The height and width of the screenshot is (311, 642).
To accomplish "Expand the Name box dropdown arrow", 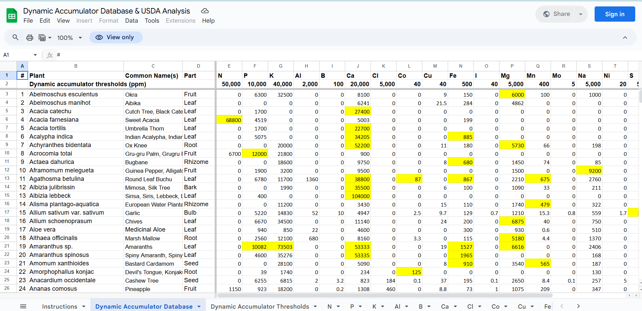I will pos(35,55).
